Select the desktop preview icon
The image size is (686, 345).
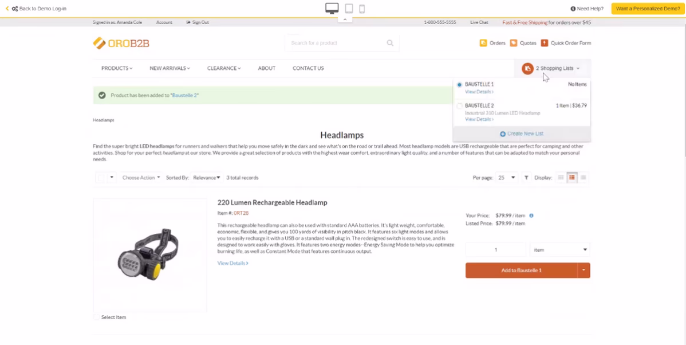332,8
